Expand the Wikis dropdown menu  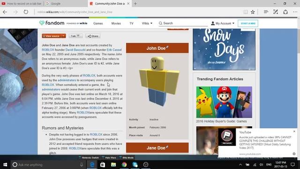pyautogui.click(x=147, y=23)
